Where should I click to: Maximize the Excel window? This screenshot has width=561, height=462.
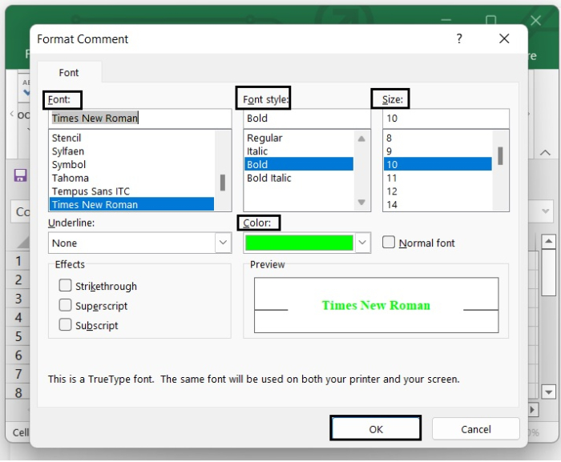coord(490,20)
